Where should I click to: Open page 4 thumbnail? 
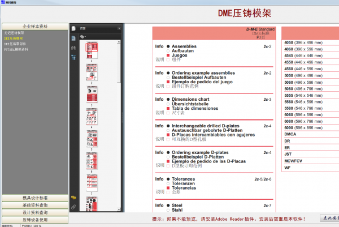pyautogui.click(x=92, y=117)
